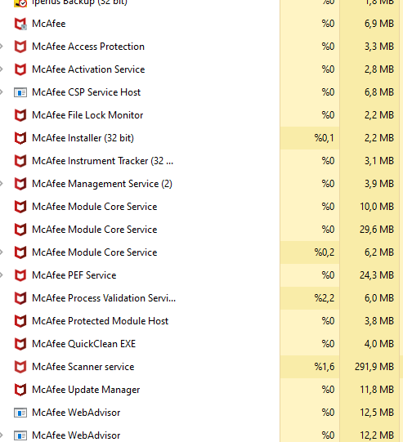Click icon of Module Core Service using 10,0 MB
Screen dimensions: 403x442
[20, 207]
